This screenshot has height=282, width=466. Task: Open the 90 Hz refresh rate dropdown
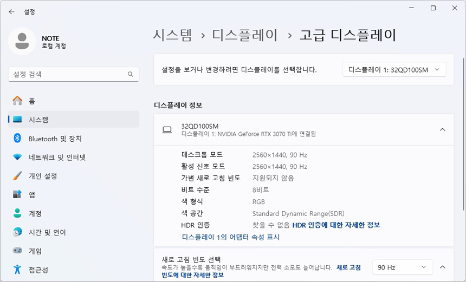[402, 267]
